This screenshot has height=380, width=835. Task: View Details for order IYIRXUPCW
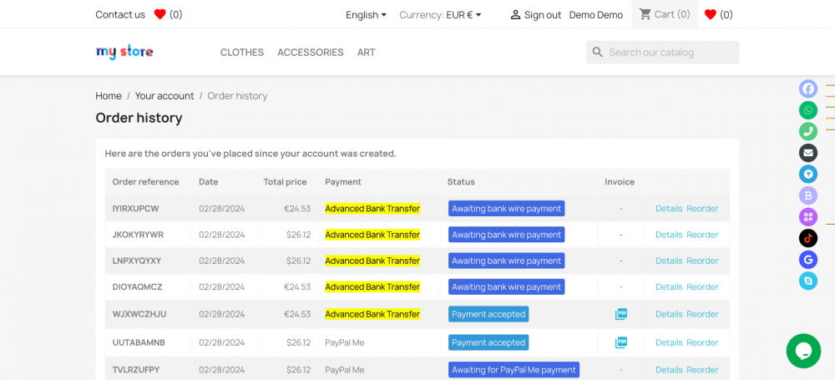coord(669,209)
